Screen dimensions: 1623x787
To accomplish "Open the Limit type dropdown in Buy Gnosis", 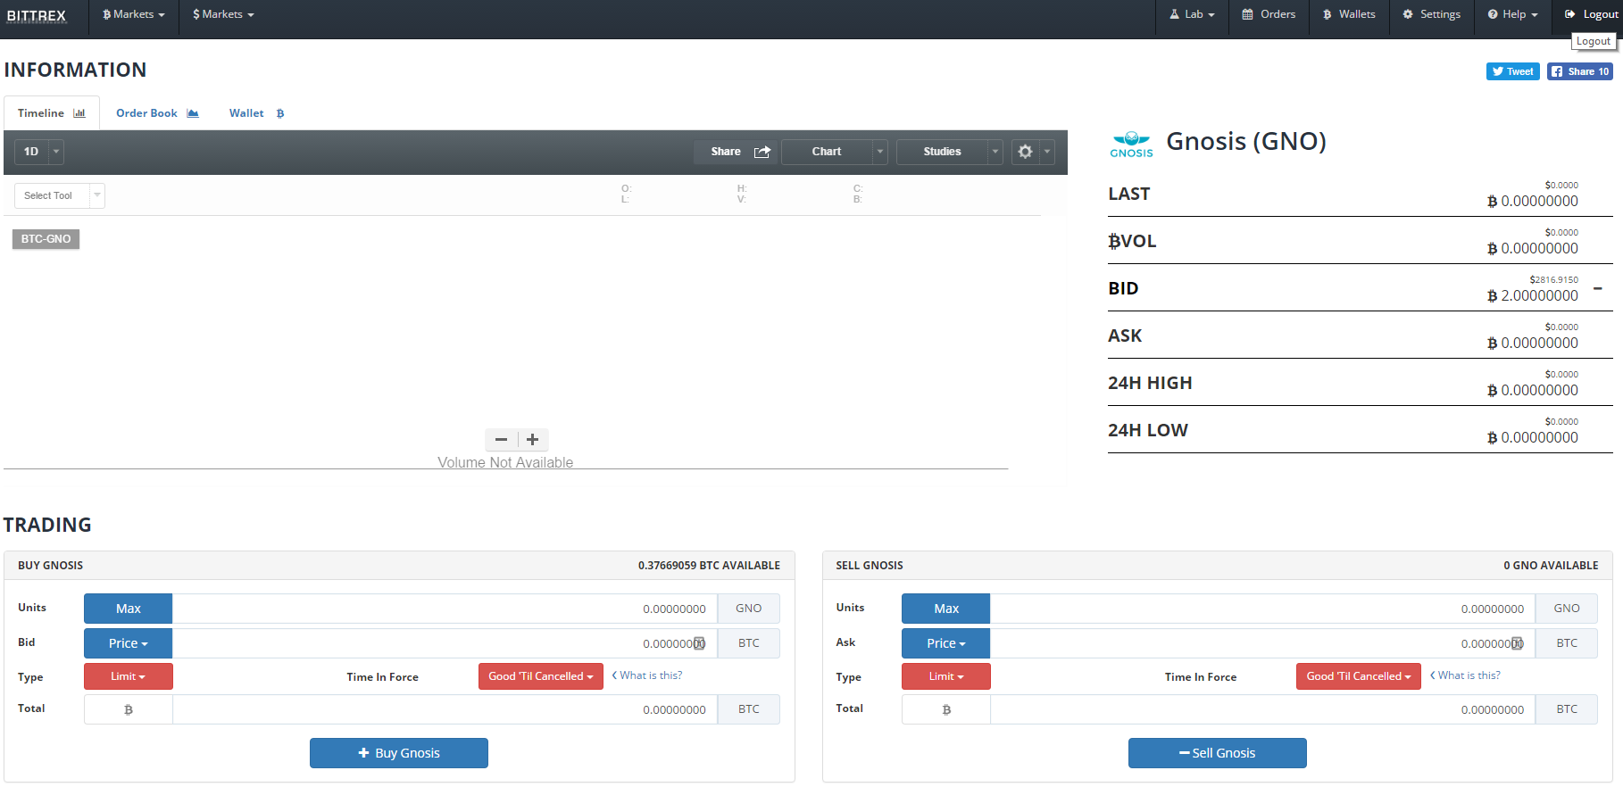I will (129, 676).
